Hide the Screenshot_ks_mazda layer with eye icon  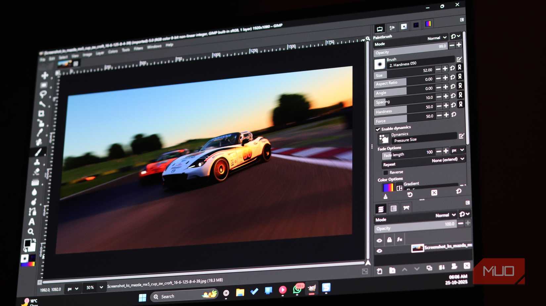(379, 251)
